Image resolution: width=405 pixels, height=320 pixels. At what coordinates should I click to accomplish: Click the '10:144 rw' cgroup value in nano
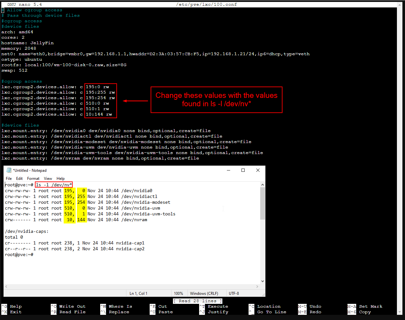click(99, 114)
